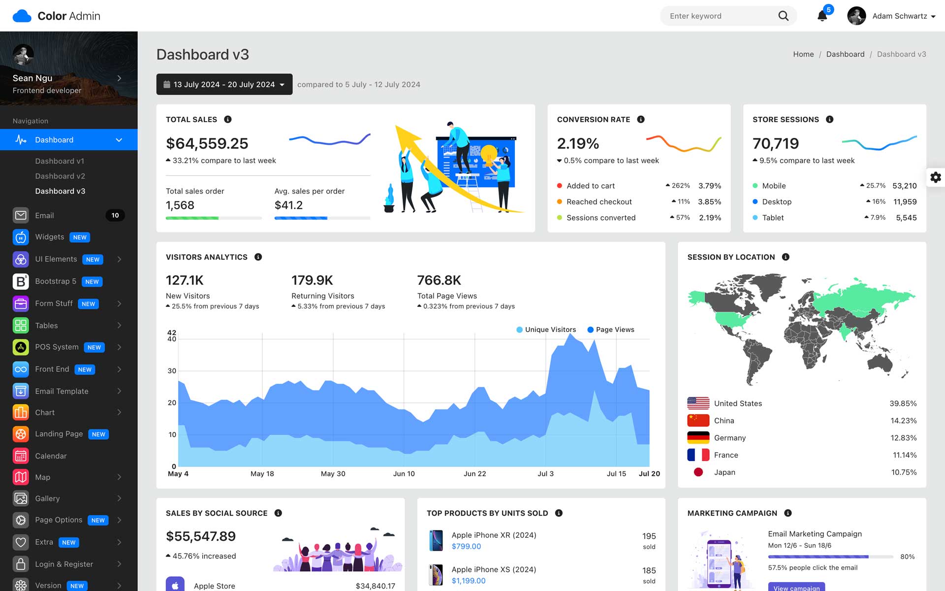The width and height of the screenshot is (945, 591).
Task: Click the View campaign button
Action: click(x=796, y=587)
